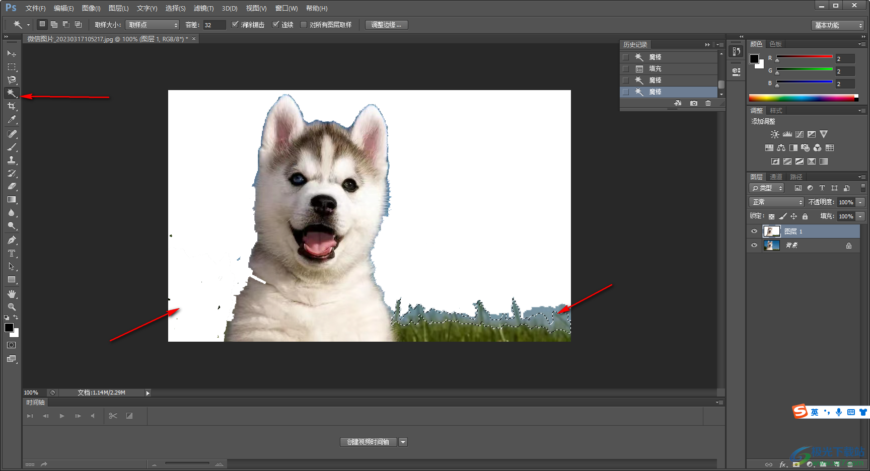This screenshot has width=870, height=471.
Task: Select the Lasso tool
Action: point(12,80)
